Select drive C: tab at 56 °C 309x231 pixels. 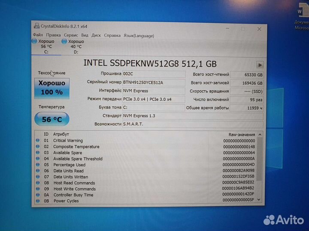(46, 47)
